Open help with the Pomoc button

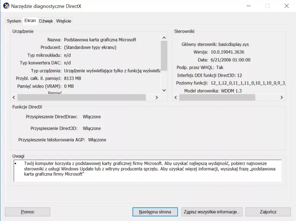coord(27,212)
